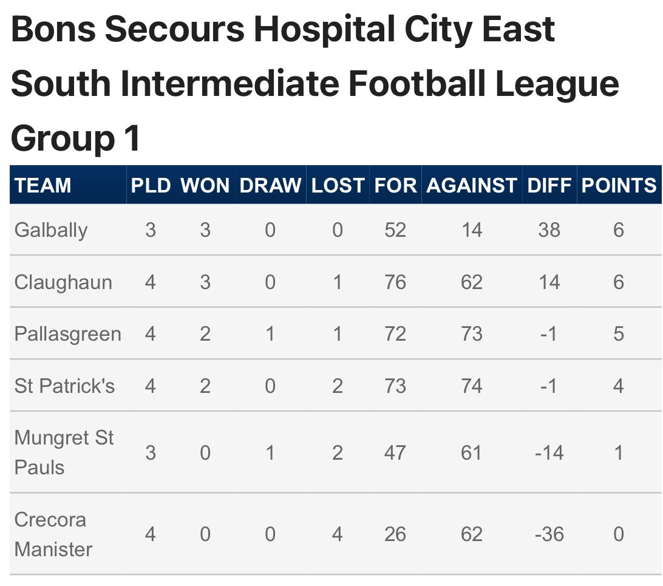663x586 pixels.
Task: Click the POINTS column header
Action: point(619,186)
